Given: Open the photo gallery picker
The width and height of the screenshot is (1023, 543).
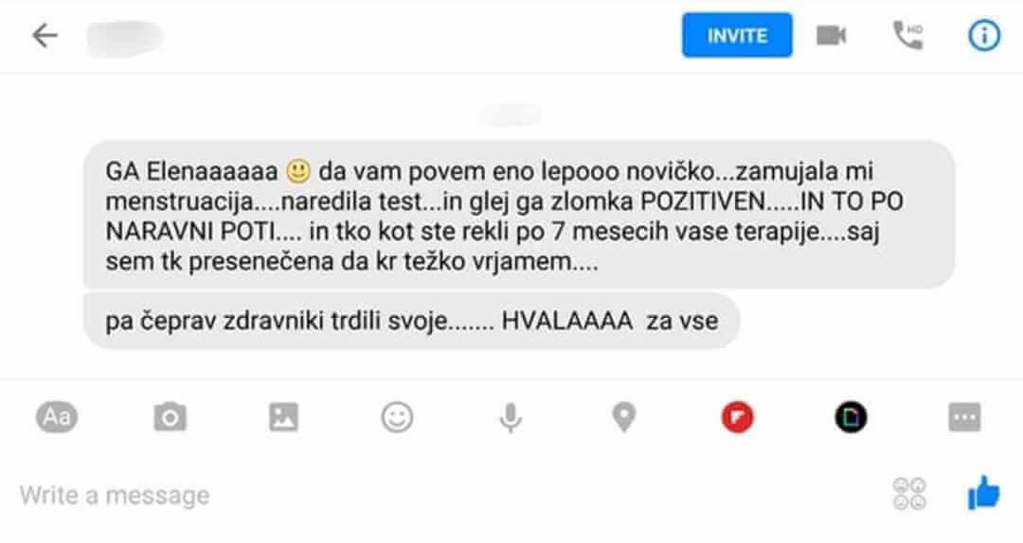Looking at the screenshot, I should pyautogui.click(x=284, y=416).
